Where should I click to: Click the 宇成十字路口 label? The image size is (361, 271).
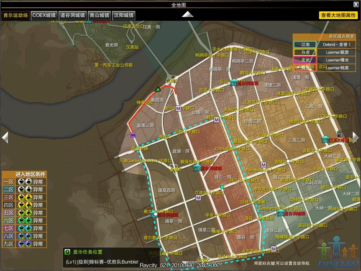(x=218, y=215)
